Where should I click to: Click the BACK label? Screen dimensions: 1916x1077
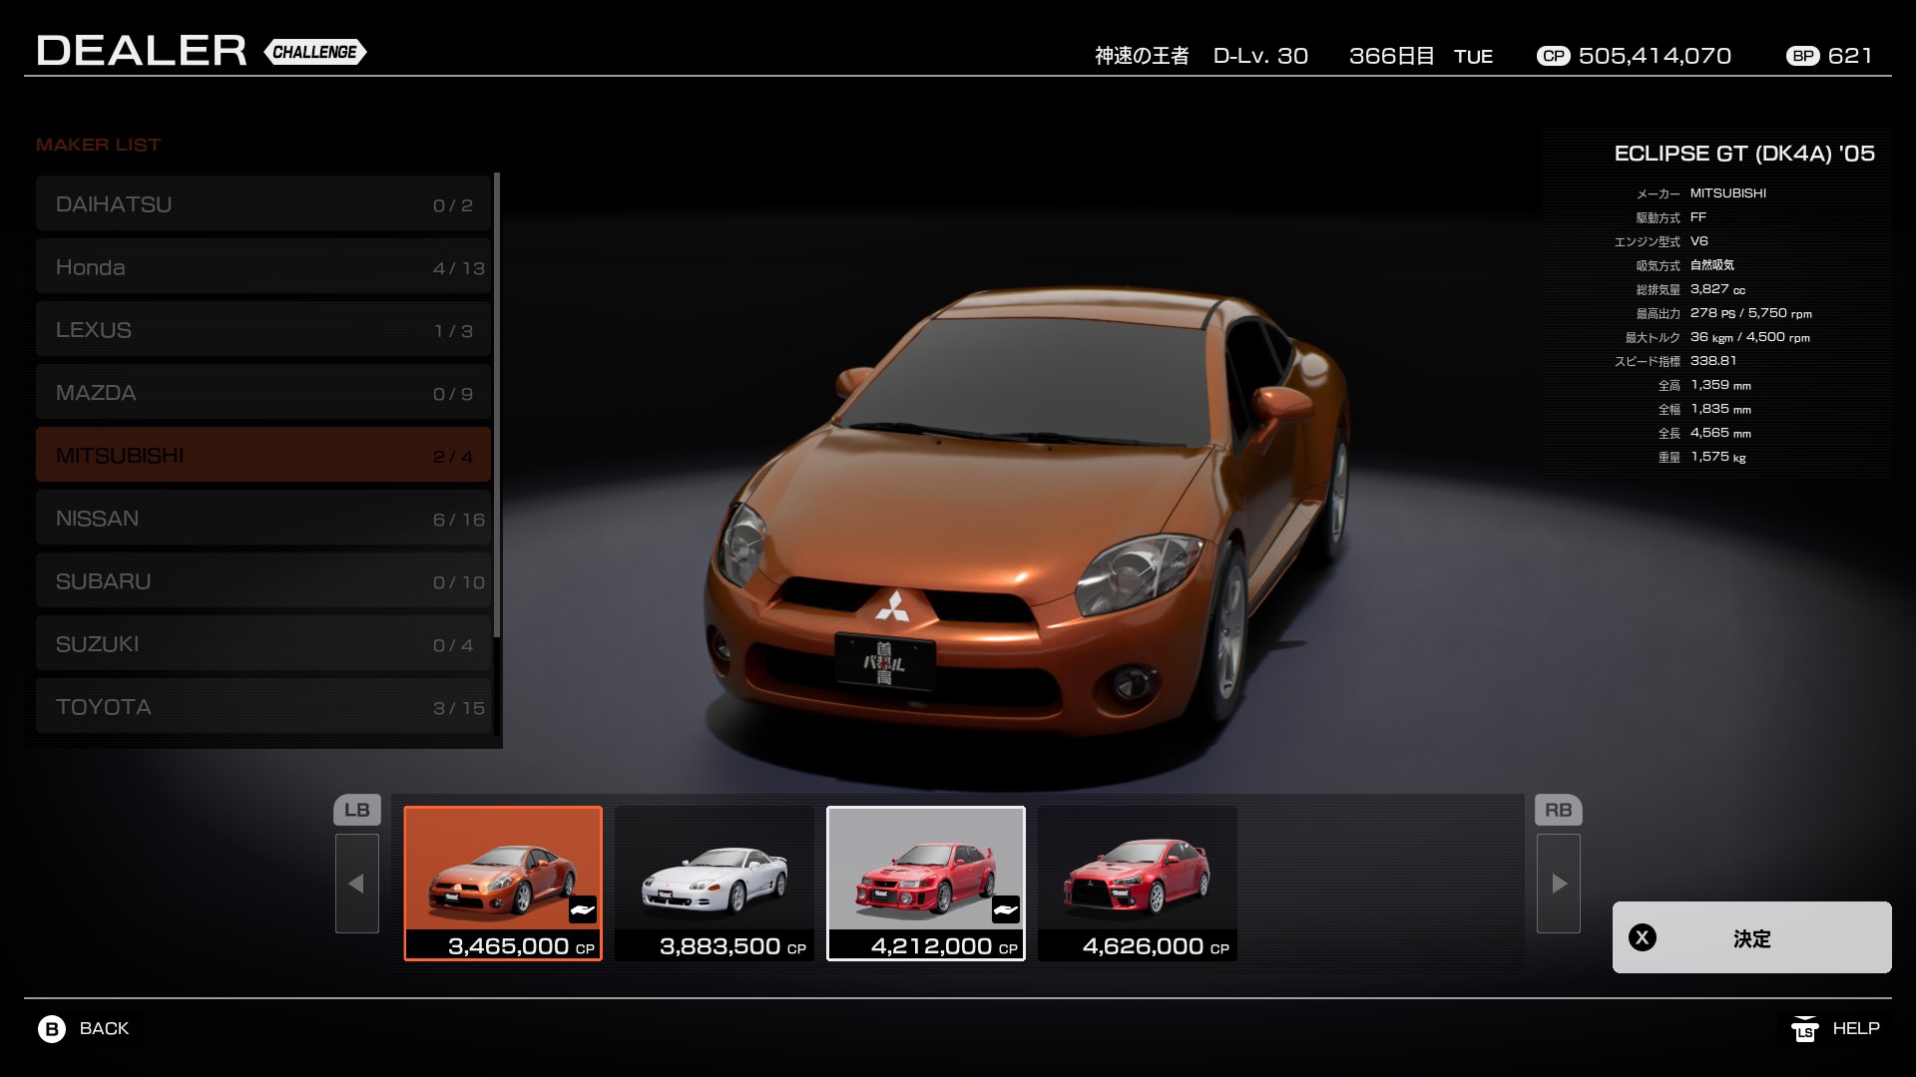104,1028
